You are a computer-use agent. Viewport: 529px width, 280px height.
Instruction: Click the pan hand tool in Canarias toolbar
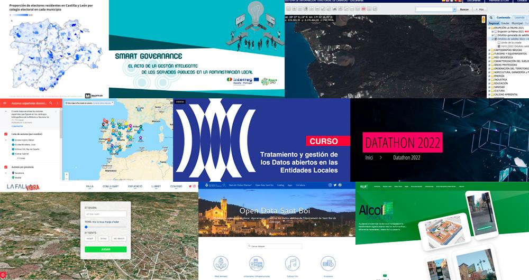tap(306, 9)
